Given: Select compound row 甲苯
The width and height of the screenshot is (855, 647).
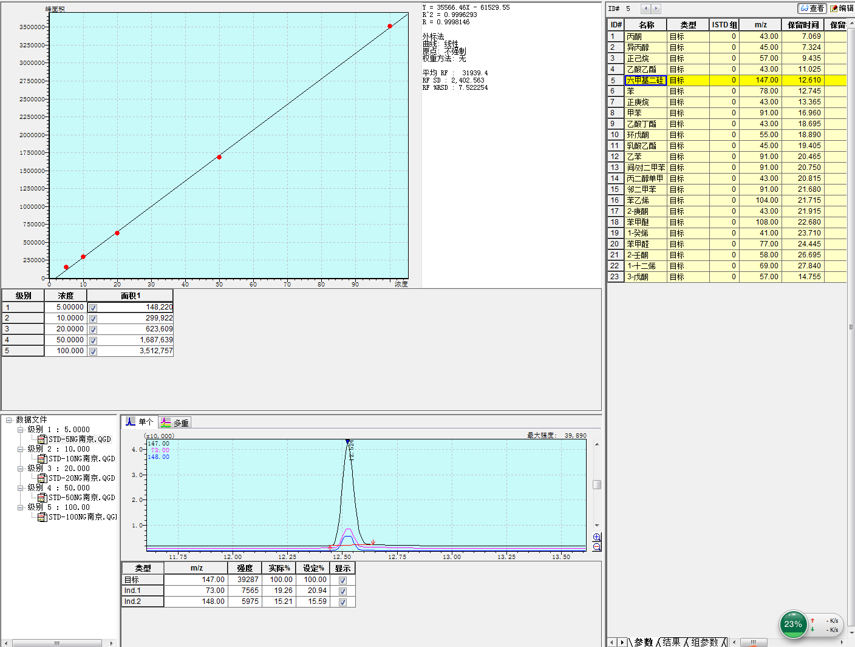Looking at the screenshot, I should [727, 113].
